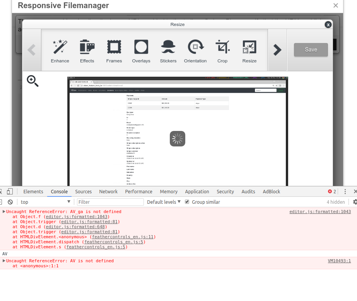The width and height of the screenshot is (357, 301).
Task: Toggle the device toolbar icon in DevTools
Action: [10, 191]
